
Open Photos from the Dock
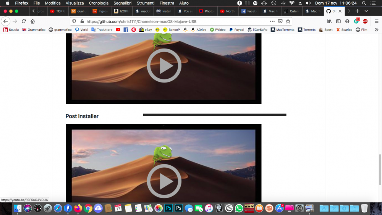[159, 209]
